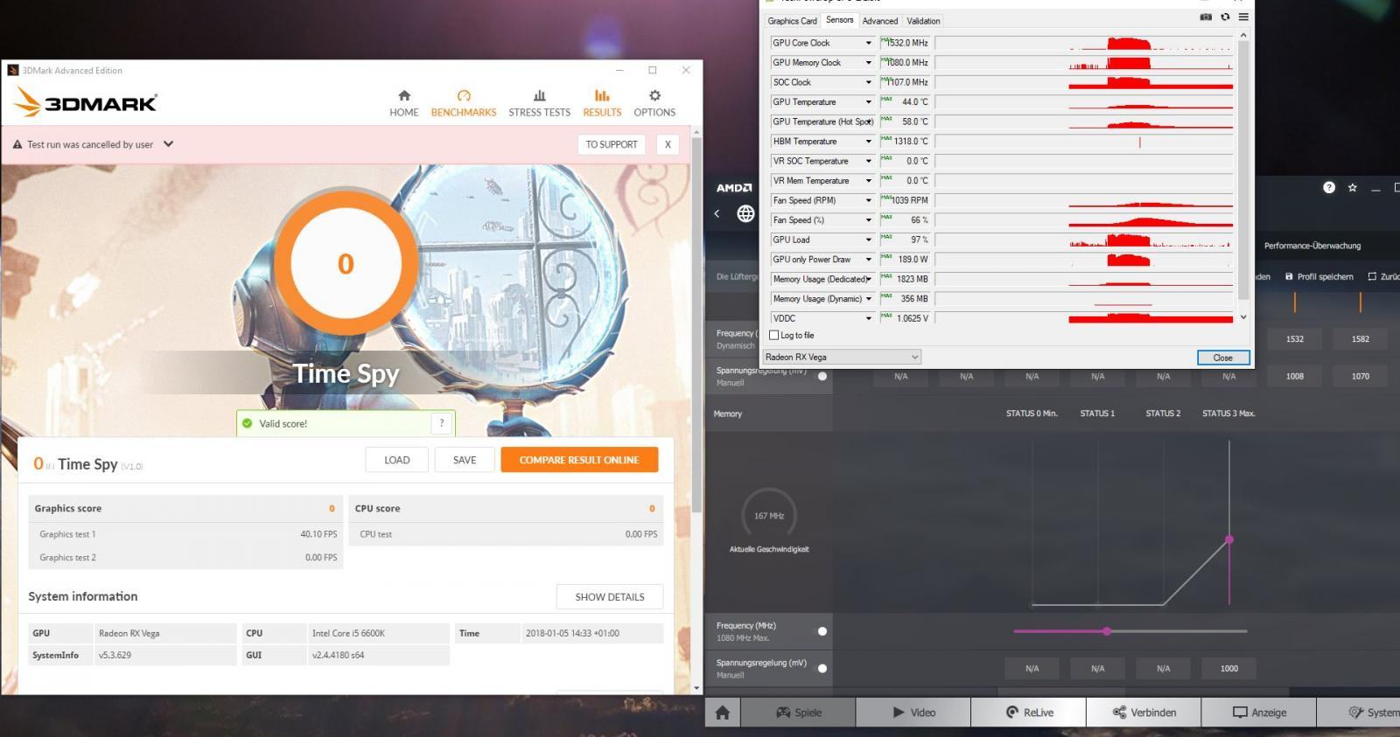Screen dimensions: 1400x737
Task: Switch to Sensors tab in GPU-Z
Action: point(839,20)
